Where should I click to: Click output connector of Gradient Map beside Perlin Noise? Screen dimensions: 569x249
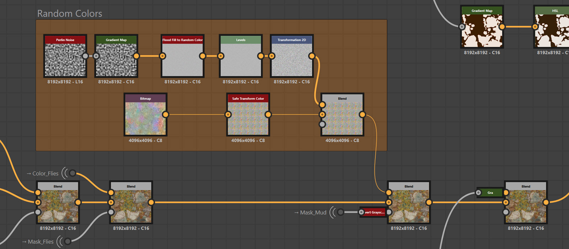click(136, 56)
